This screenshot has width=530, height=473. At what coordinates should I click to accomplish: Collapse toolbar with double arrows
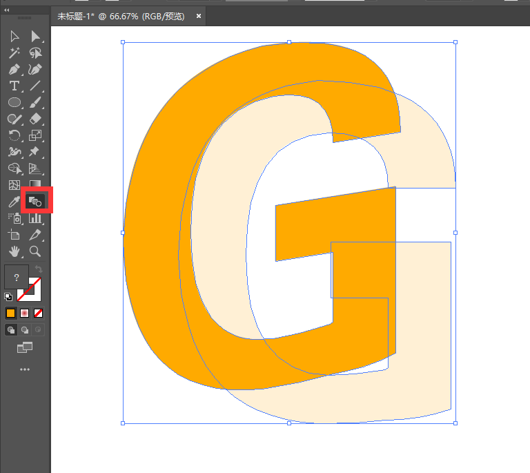click(7, 10)
